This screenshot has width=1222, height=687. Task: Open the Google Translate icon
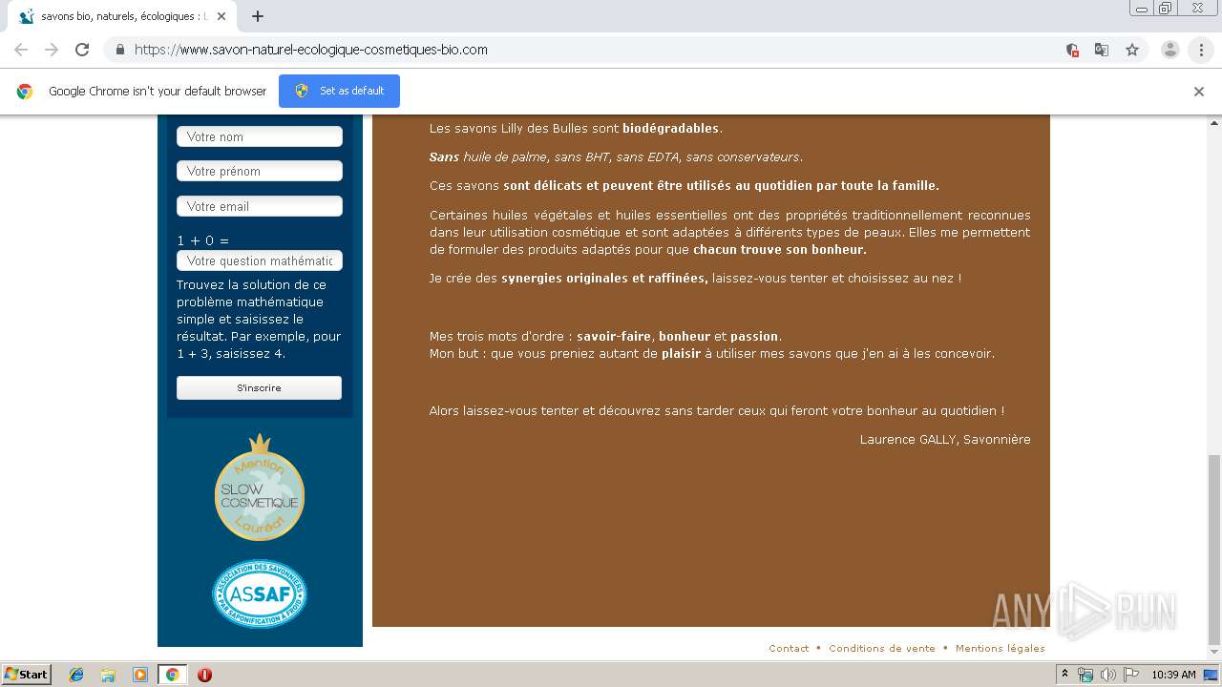click(x=1102, y=50)
